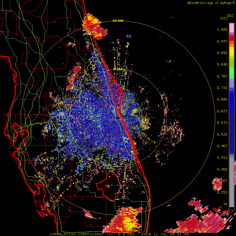Click the DCC product label above scale
This screenshot has width=236, height=236.
230,16
